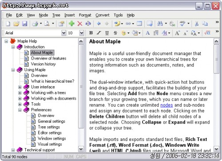Open the text highlight color dropdown arrow
Viewport: 222px width, 161px height.
click(x=128, y=33)
